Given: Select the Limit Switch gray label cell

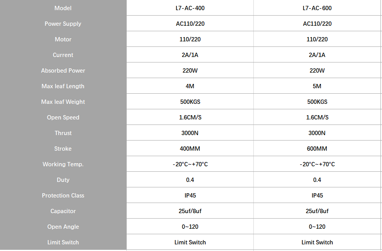Looking at the screenshot, I should [x=63, y=242].
